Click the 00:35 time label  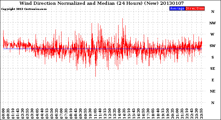point(8,114)
